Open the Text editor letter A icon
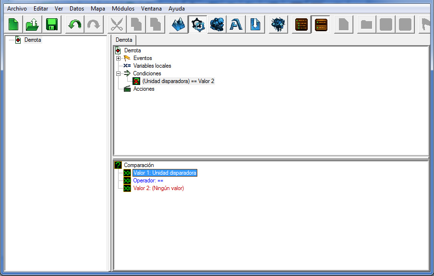The height and width of the screenshot is (276, 434). (236, 24)
